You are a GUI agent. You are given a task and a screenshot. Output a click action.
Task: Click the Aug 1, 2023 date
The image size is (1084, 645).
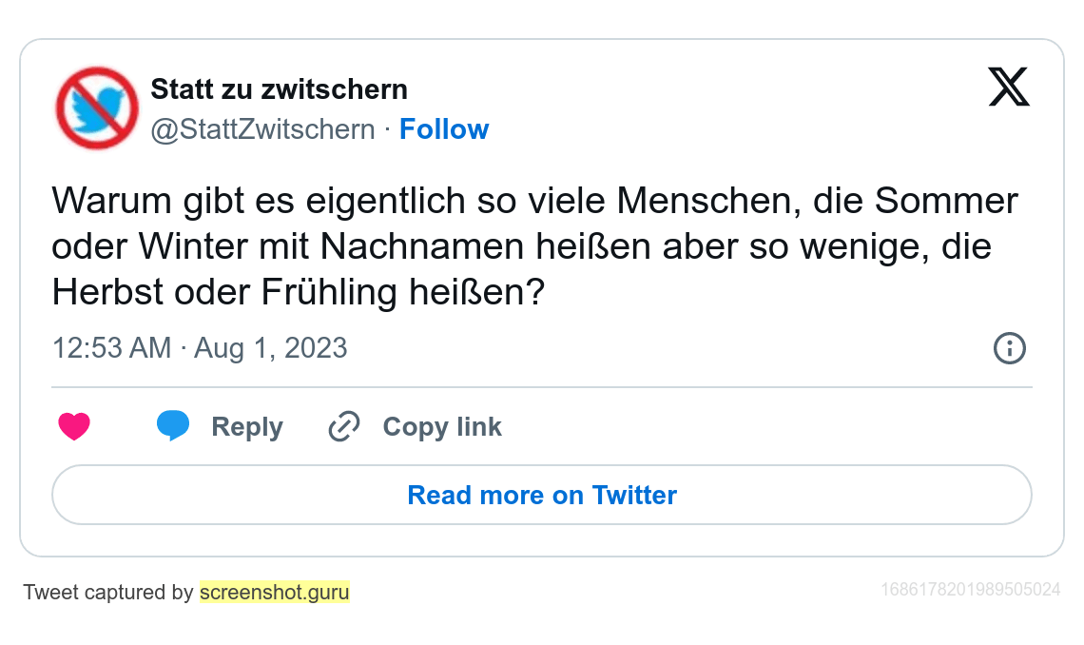[x=271, y=348]
